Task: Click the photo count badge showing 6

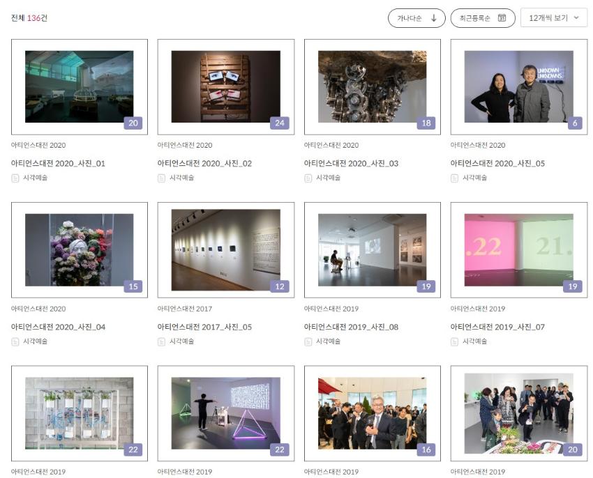Action: coord(575,123)
